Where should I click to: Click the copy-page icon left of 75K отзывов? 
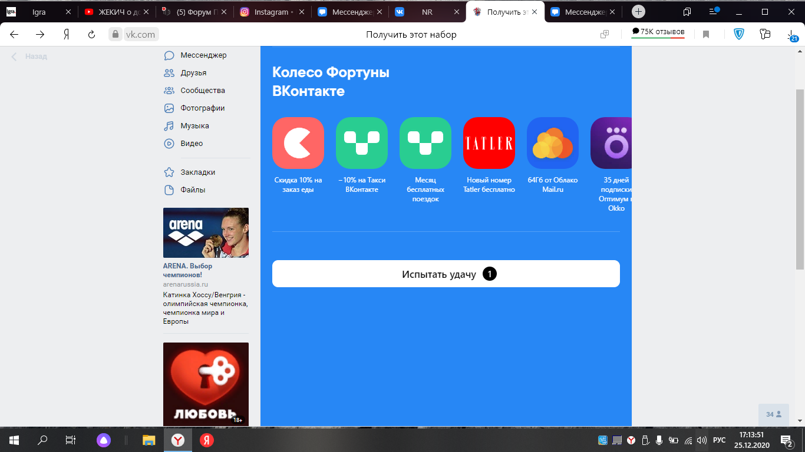coord(604,34)
